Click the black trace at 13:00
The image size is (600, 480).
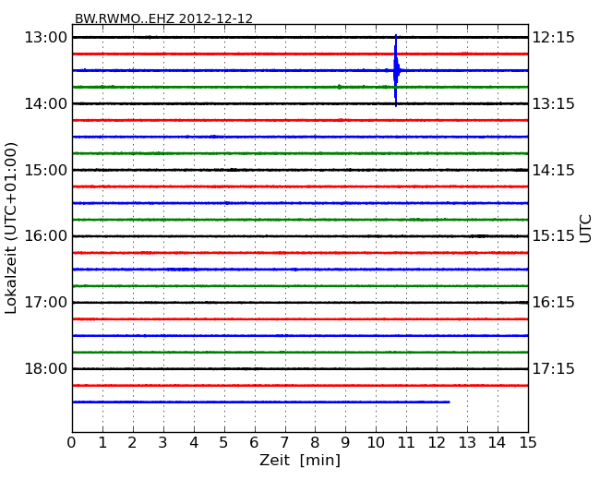tap(300, 37)
